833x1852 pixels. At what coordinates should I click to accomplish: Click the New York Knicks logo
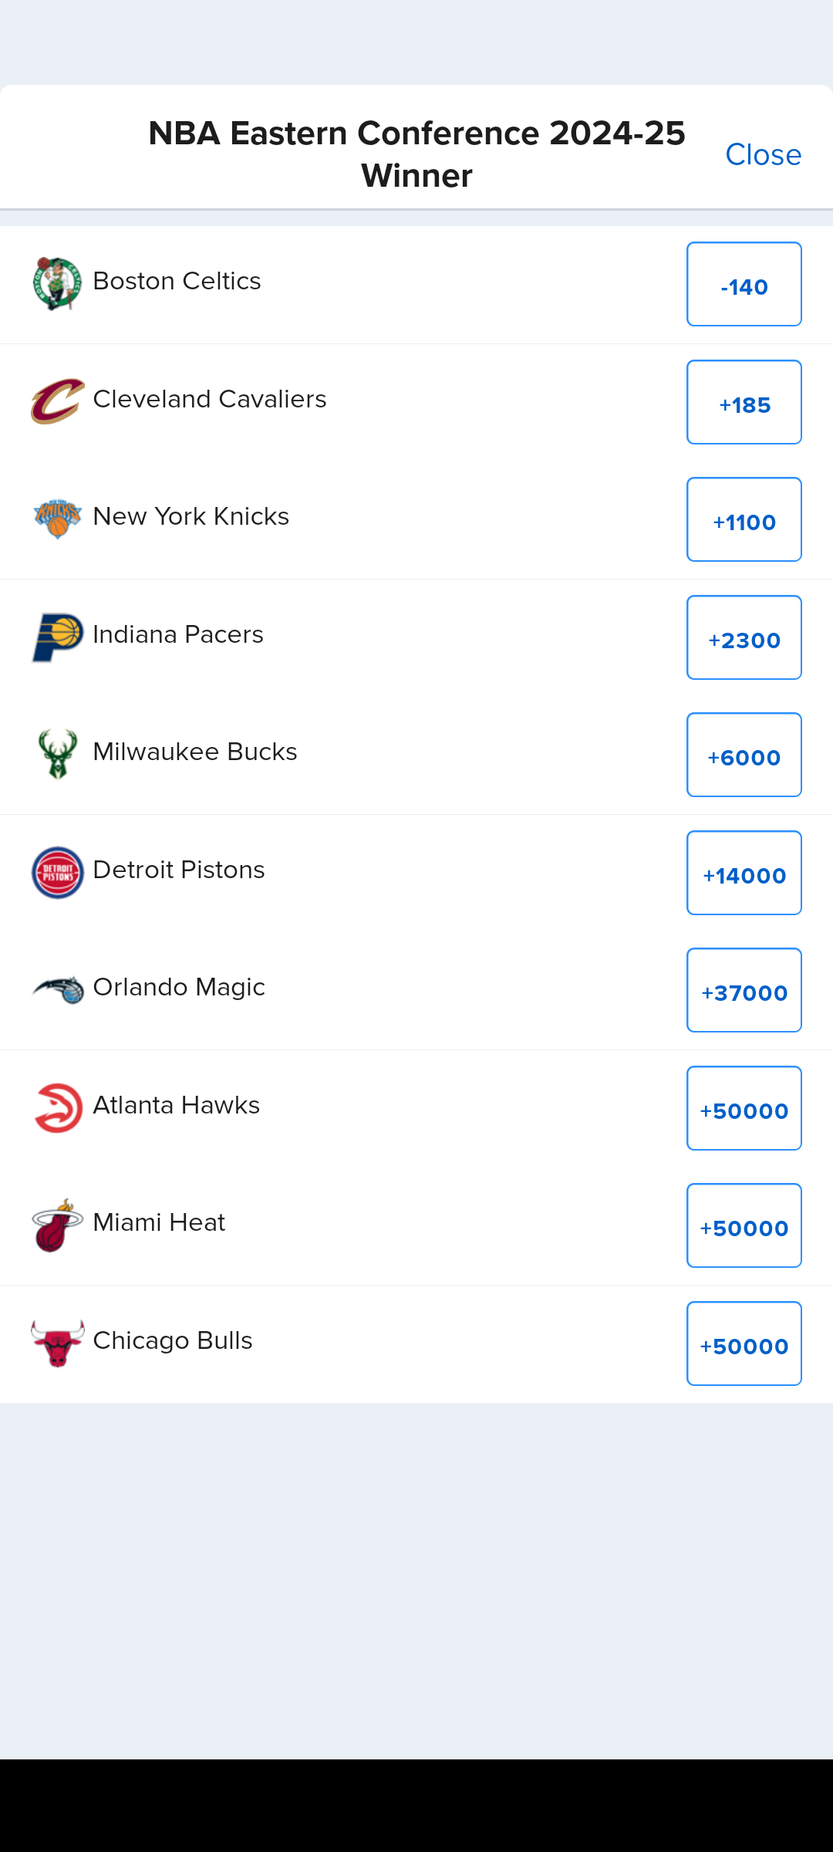click(57, 519)
